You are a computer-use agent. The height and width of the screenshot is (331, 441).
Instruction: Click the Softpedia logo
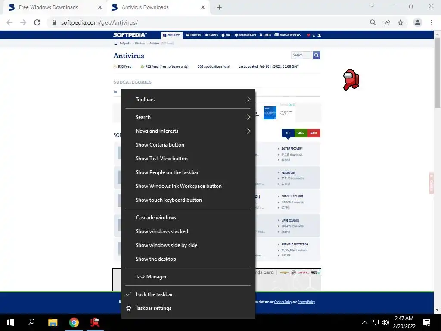coord(130,35)
